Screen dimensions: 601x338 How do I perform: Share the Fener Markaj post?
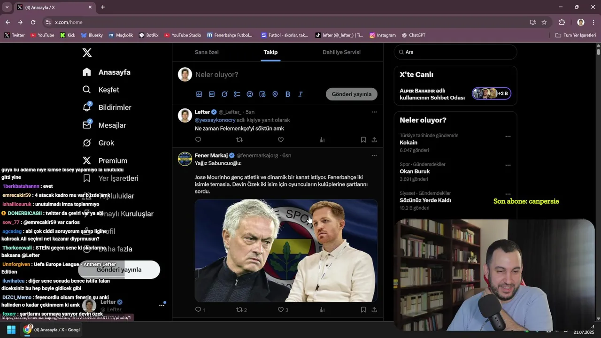[374, 310]
